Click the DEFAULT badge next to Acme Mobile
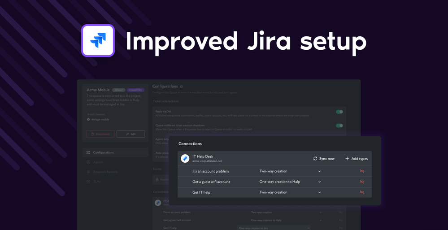The width and height of the screenshot is (448, 230). (118, 90)
